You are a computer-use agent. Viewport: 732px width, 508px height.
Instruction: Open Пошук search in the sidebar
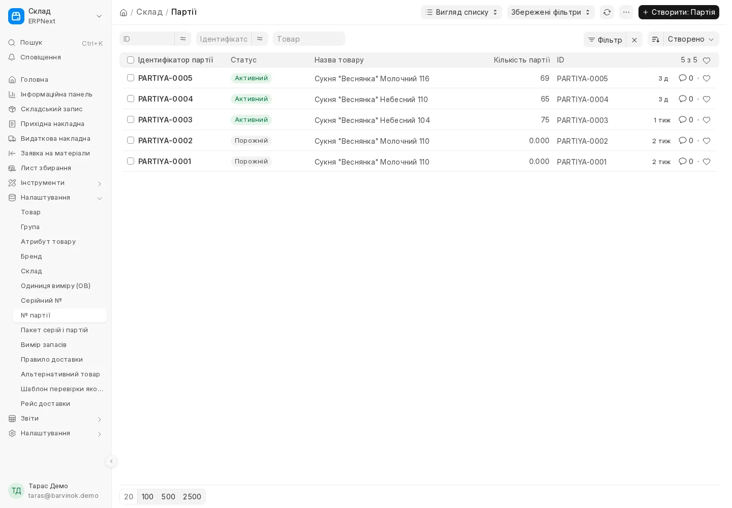pyautogui.click(x=55, y=43)
